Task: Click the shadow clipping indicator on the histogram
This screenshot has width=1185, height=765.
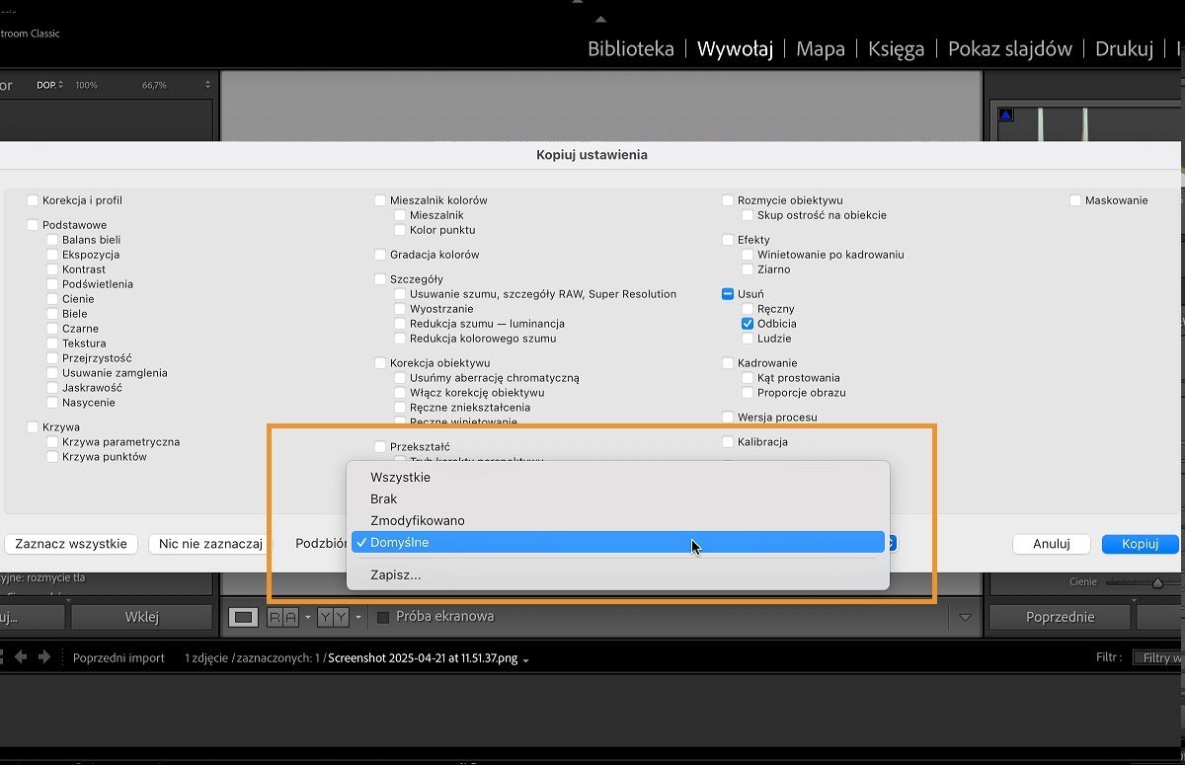Action: [x=1005, y=114]
